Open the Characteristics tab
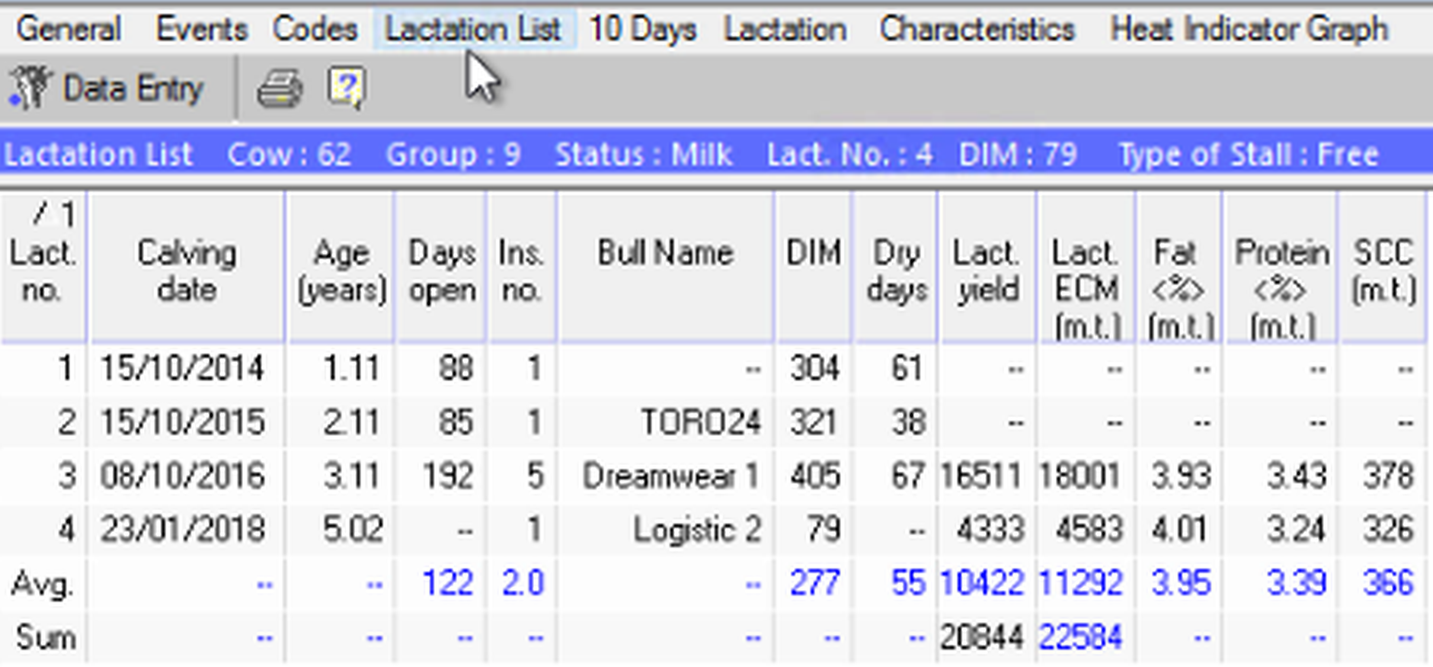Screen dimensions: 1433x667 click(978, 29)
